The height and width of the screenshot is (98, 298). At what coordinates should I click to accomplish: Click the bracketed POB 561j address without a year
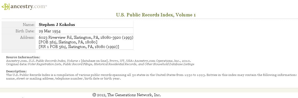[68, 42]
